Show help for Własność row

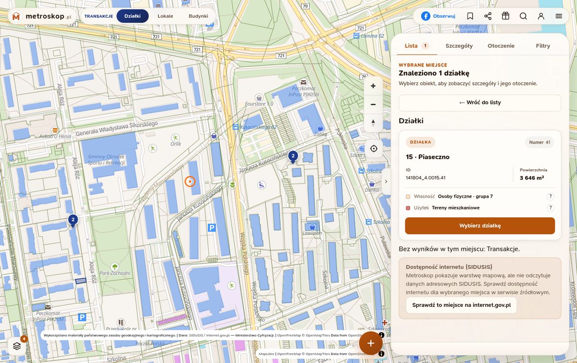tap(551, 196)
